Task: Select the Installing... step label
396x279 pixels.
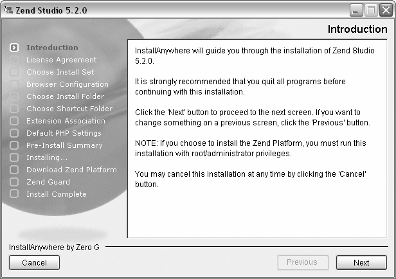Action: point(47,157)
